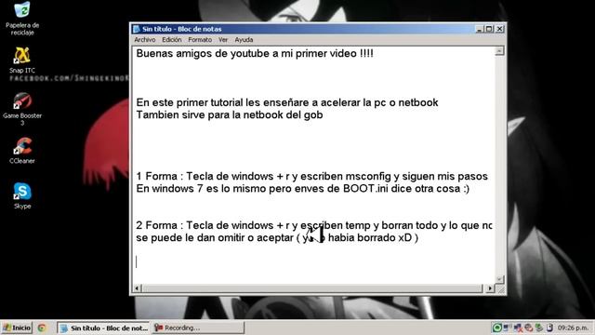Click the Inicio start button
This screenshot has width=595, height=335.
coord(17,328)
